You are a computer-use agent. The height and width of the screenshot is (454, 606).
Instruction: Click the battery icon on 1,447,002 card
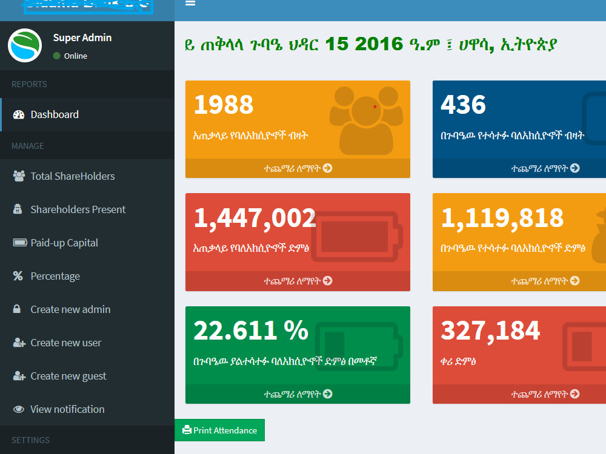[357, 237]
